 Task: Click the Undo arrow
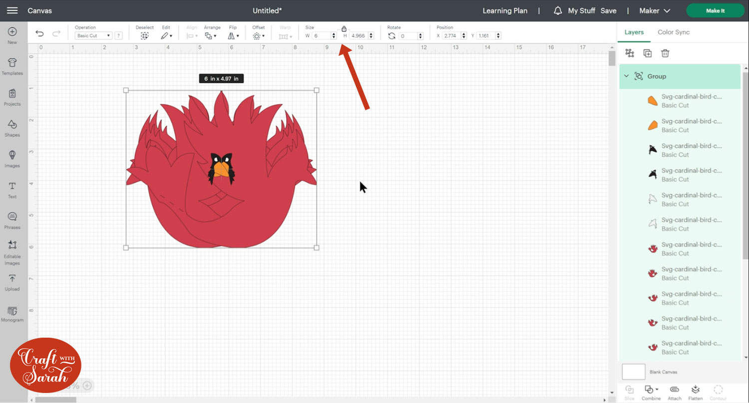(39, 34)
